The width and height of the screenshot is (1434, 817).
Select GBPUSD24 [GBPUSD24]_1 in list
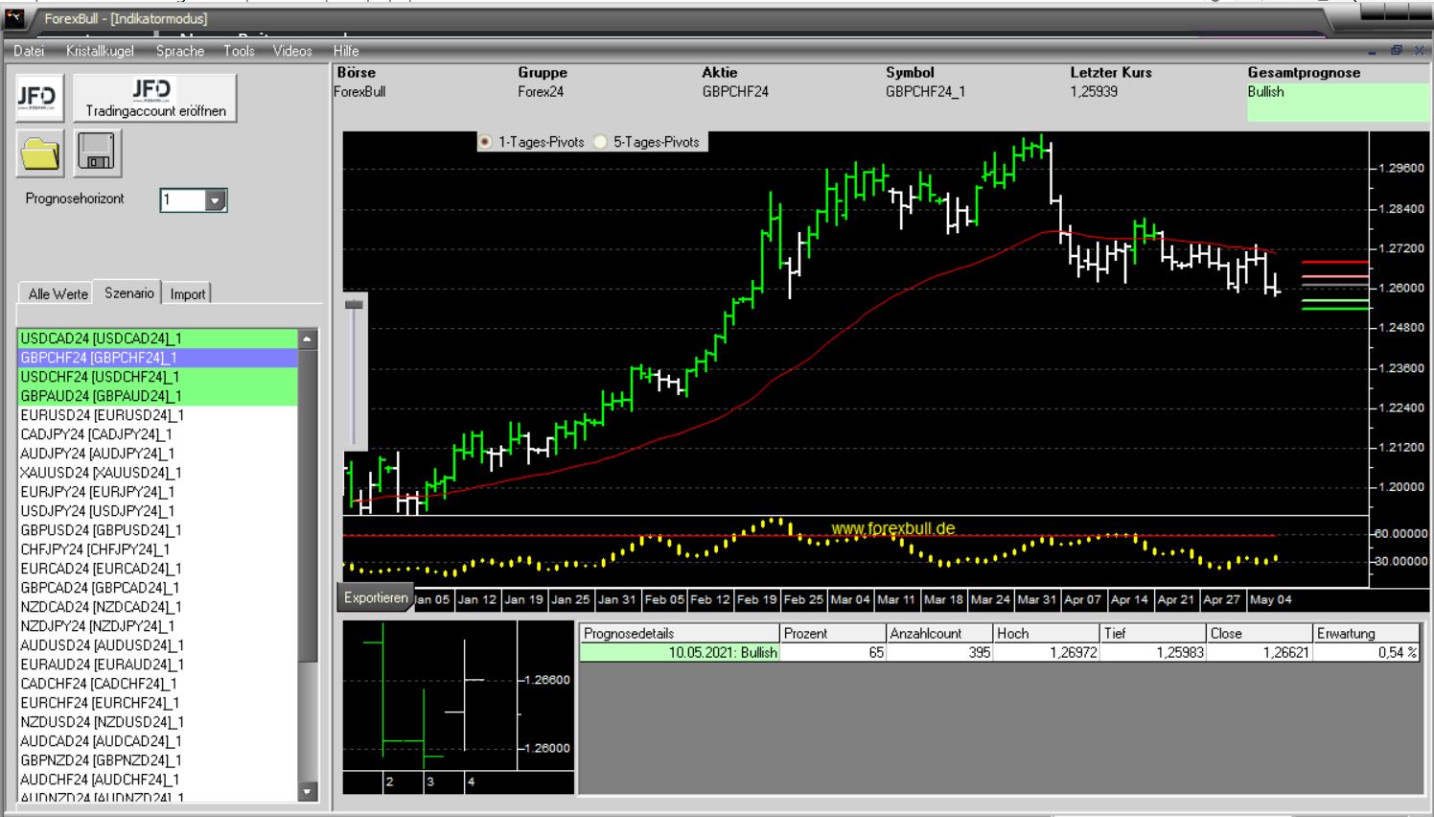tap(158, 530)
